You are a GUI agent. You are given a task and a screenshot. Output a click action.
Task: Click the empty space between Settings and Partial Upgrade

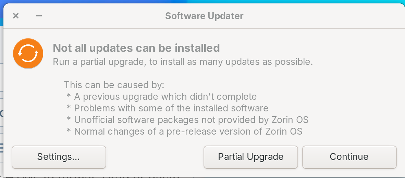[x=155, y=157]
